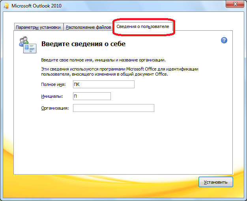
Task: Switch to Параметры установки tab
Action: click(x=38, y=27)
